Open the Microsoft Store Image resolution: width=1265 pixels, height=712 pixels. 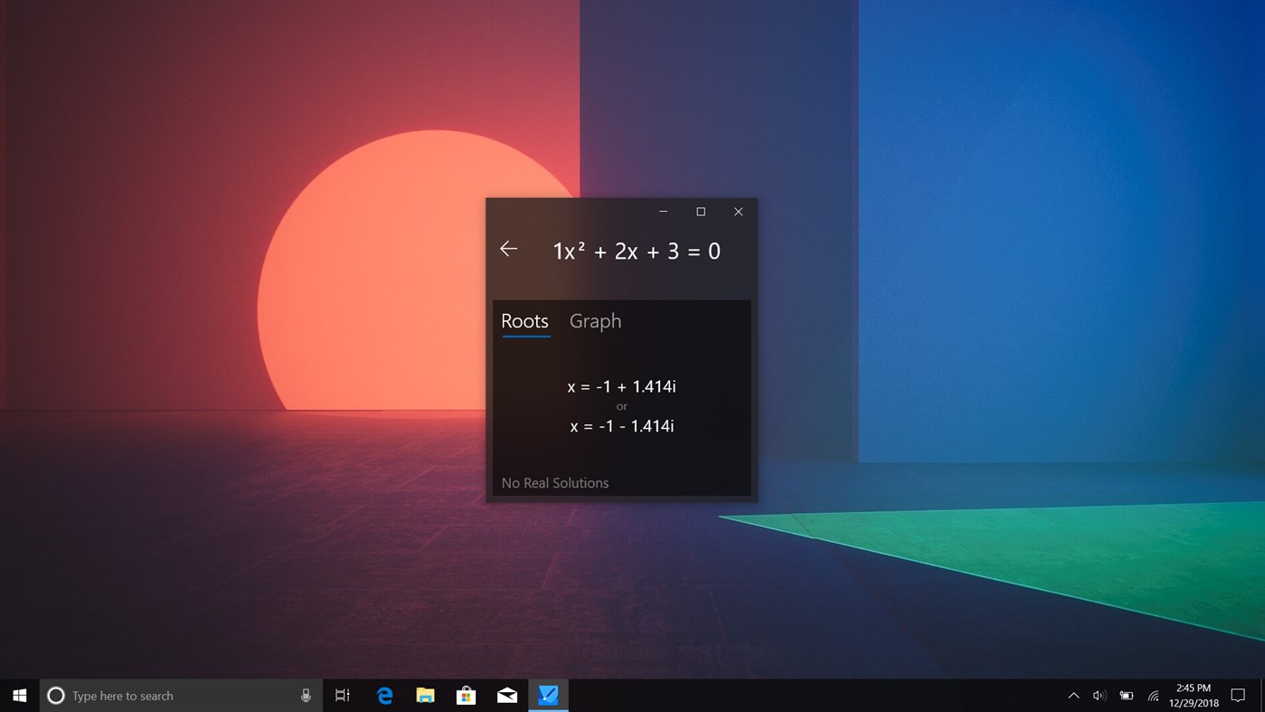coord(466,695)
